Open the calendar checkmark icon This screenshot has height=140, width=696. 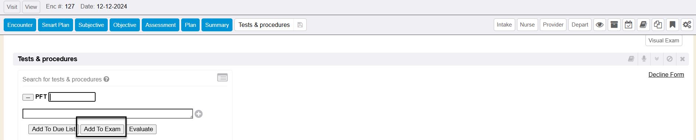click(628, 25)
